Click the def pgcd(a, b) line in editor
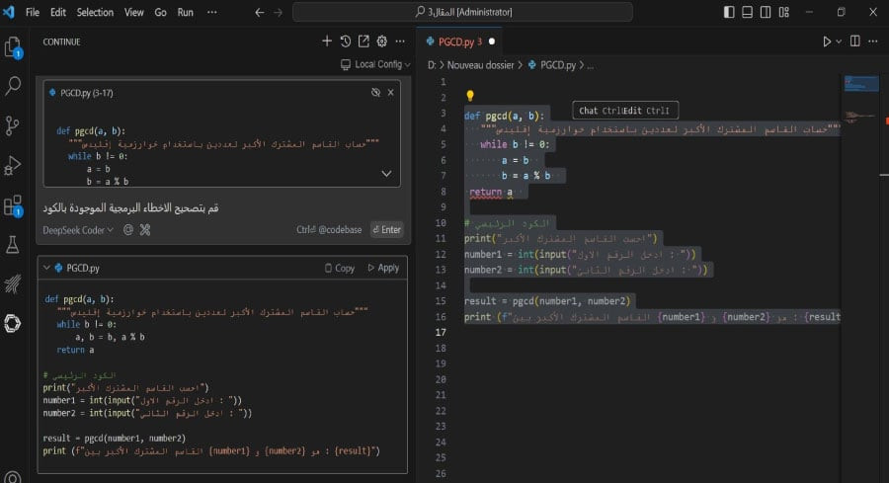 504,116
